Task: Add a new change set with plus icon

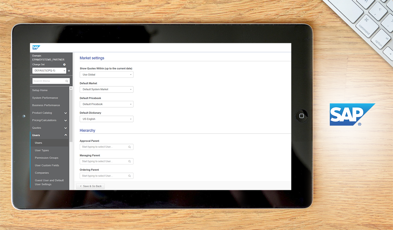Action: [x=69, y=71]
